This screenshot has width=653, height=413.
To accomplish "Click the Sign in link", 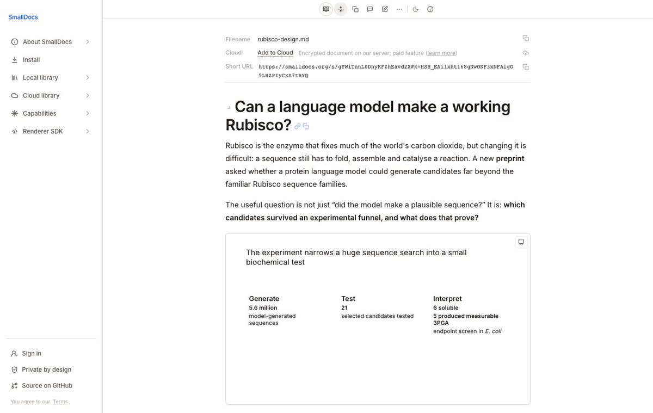I will (32, 354).
